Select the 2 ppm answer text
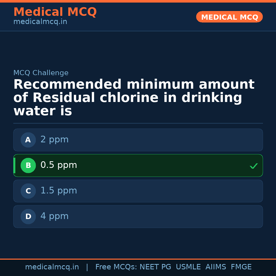 (54, 140)
